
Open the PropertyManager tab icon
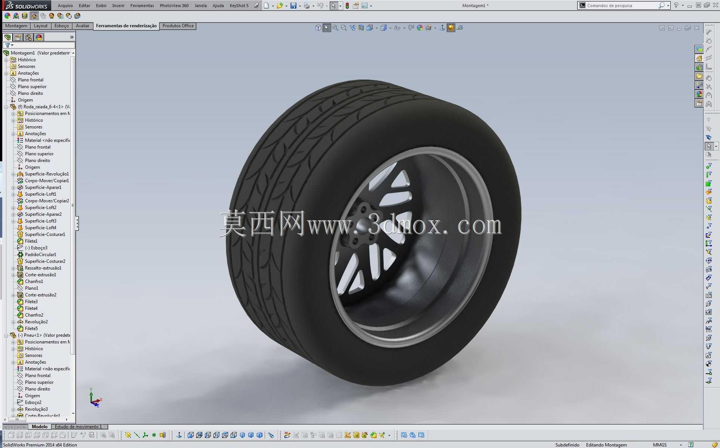18,37
